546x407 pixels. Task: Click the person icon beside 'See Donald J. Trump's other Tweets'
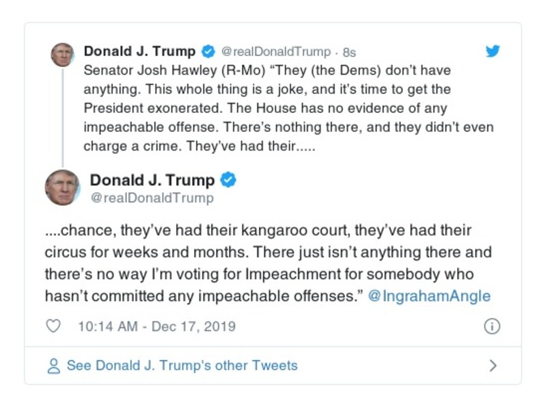(53, 365)
